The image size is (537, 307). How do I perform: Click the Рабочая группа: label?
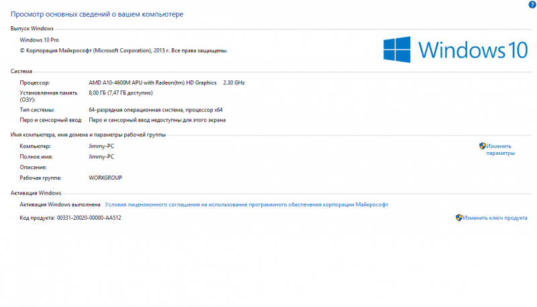[40, 178]
